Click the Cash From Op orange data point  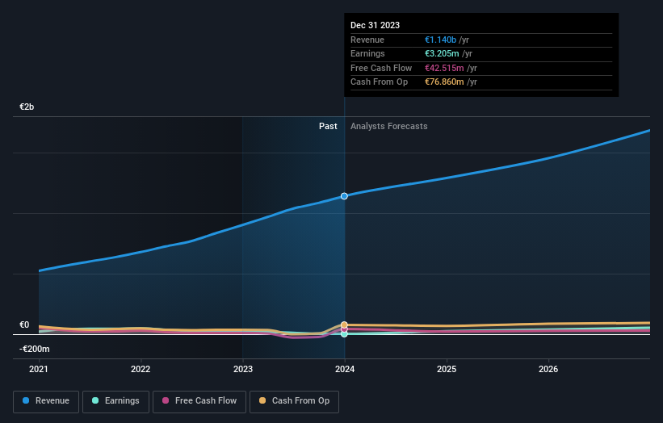pyautogui.click(x=344, y=325)
